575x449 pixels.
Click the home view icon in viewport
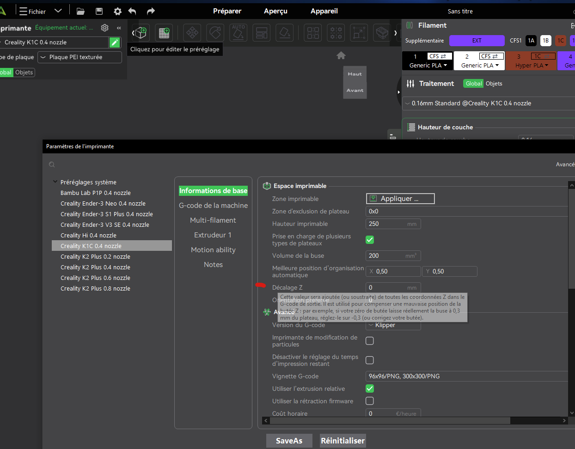tap(341, 55)
